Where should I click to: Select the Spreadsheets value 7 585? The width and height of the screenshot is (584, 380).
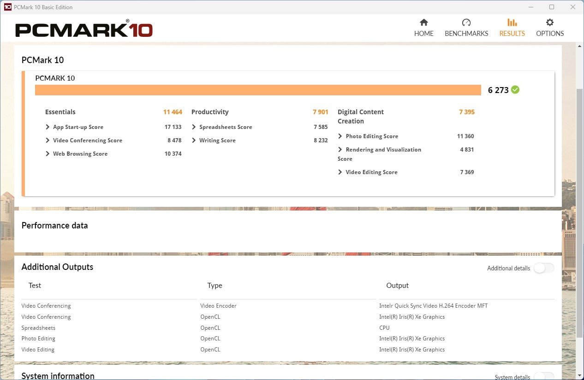pyautogui.click(x=321, y=127)
